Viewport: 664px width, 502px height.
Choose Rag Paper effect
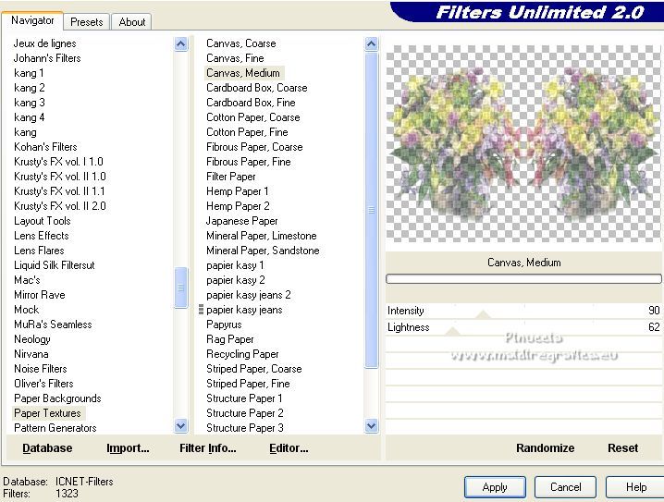click(230, 339)
